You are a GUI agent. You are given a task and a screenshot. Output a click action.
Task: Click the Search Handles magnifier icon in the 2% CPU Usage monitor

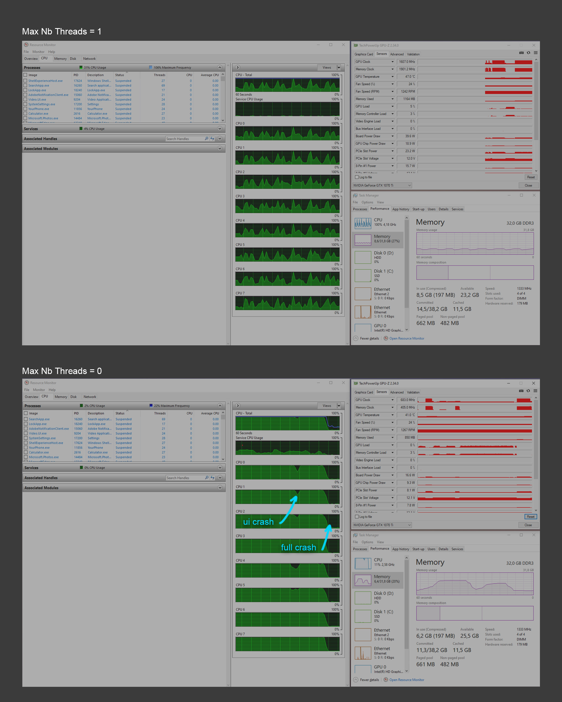tap(207, 478)
